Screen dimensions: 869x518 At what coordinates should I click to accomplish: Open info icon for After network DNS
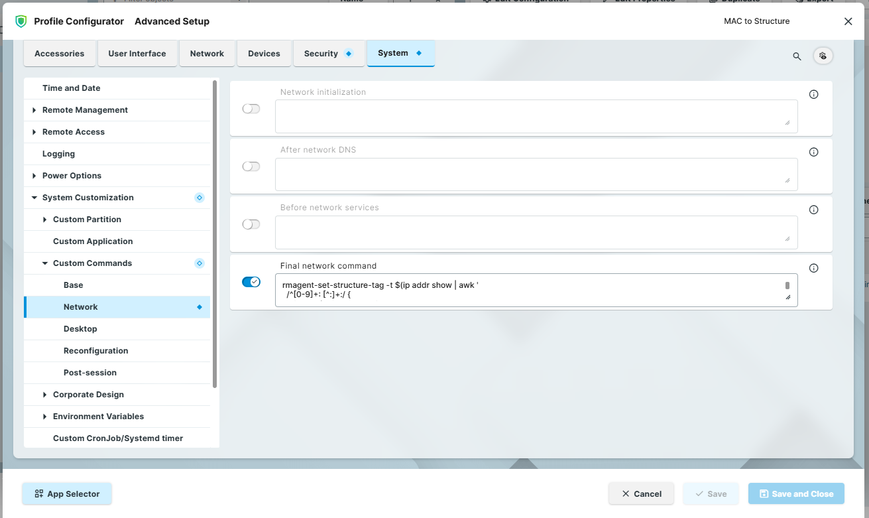813,153
